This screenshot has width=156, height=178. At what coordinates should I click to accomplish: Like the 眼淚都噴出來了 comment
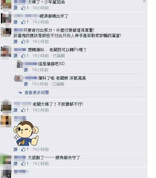15,22
